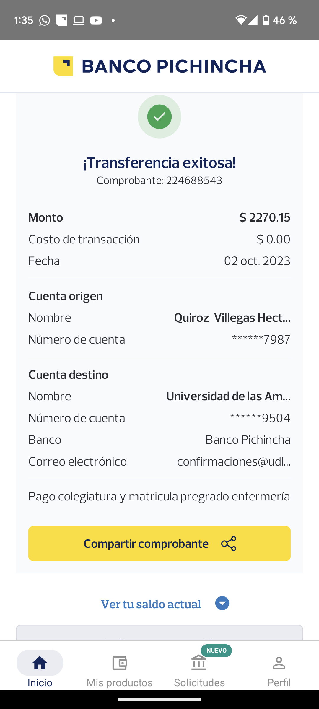Tap the NUEVO badge on Solicitudes
The height and width of the screenshot is (709, 319).
click(217, 651)
